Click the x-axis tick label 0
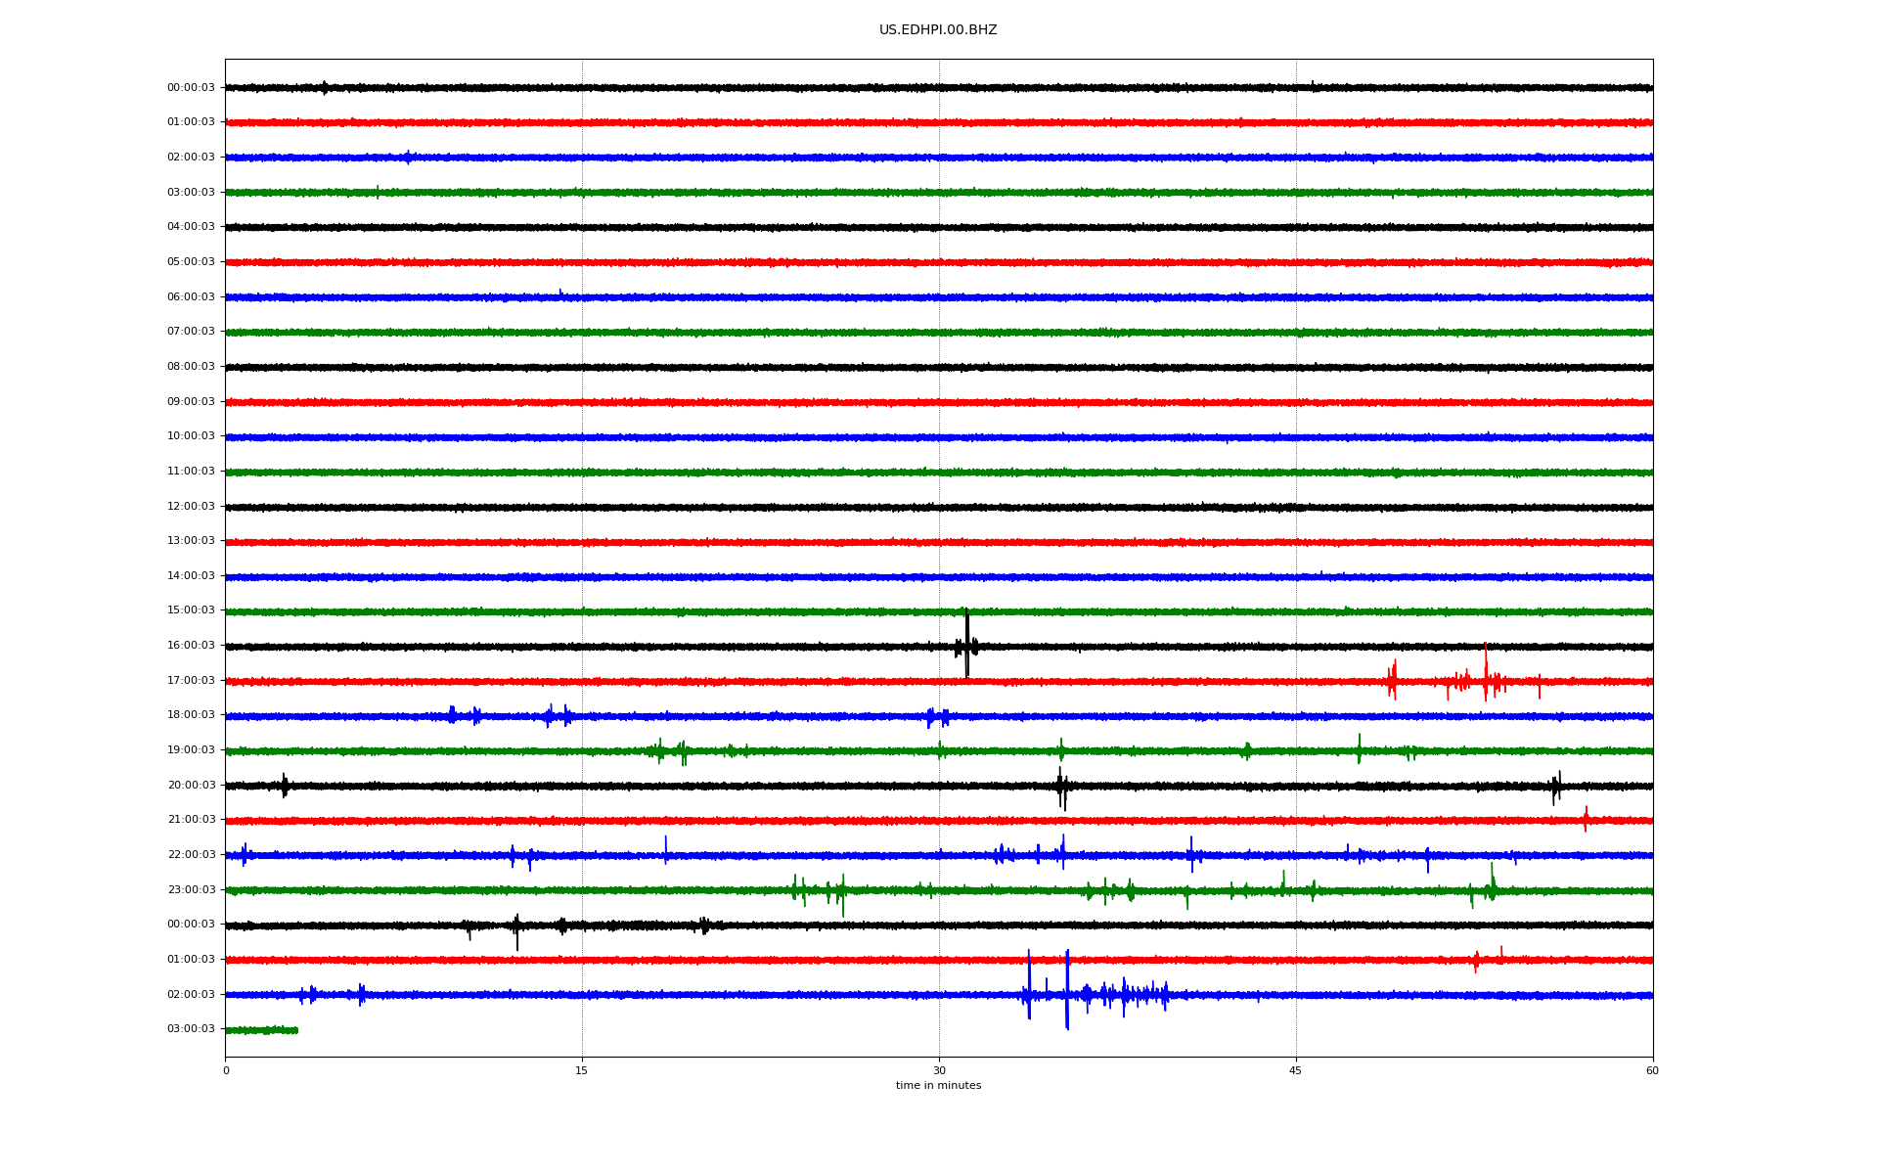This screenshot has height=1174, width=1878. click(x=226, y=1070)
